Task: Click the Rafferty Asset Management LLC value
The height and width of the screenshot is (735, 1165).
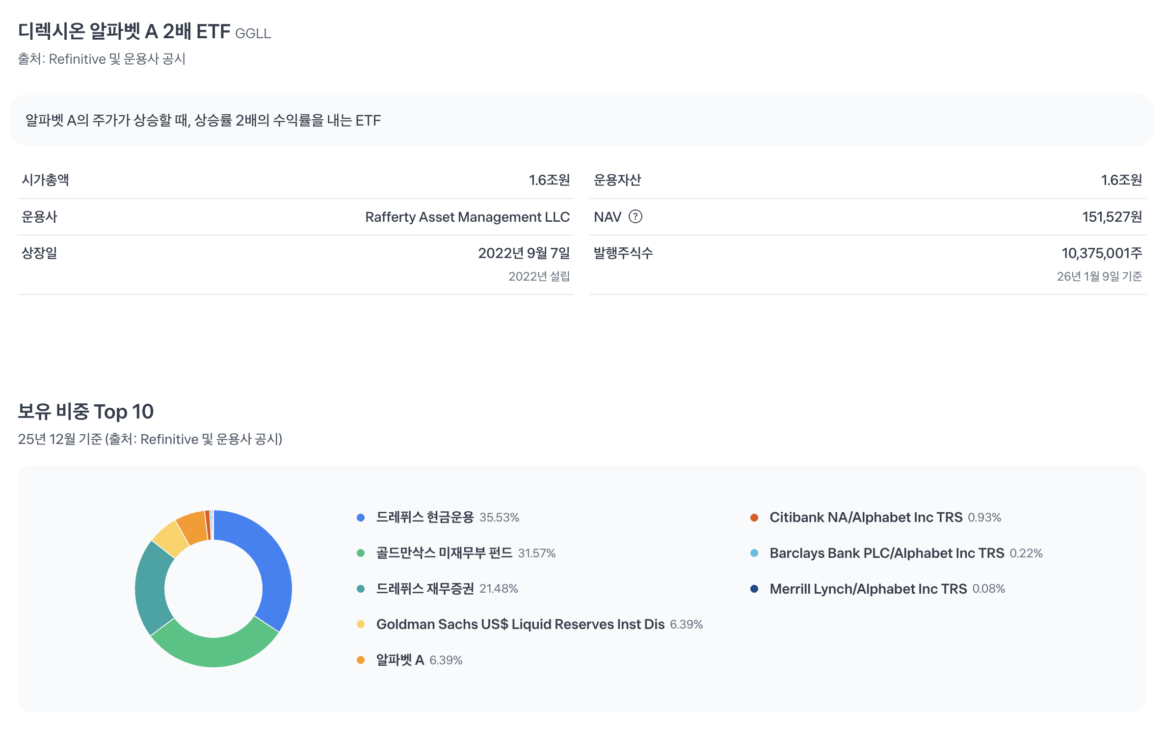Action: [x=467, y=217]
